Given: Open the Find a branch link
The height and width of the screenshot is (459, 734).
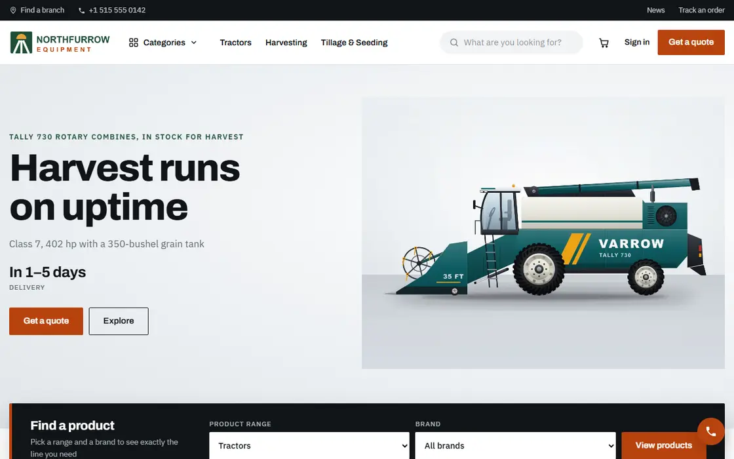Looking at the screenshot, I should pos(42,10).
